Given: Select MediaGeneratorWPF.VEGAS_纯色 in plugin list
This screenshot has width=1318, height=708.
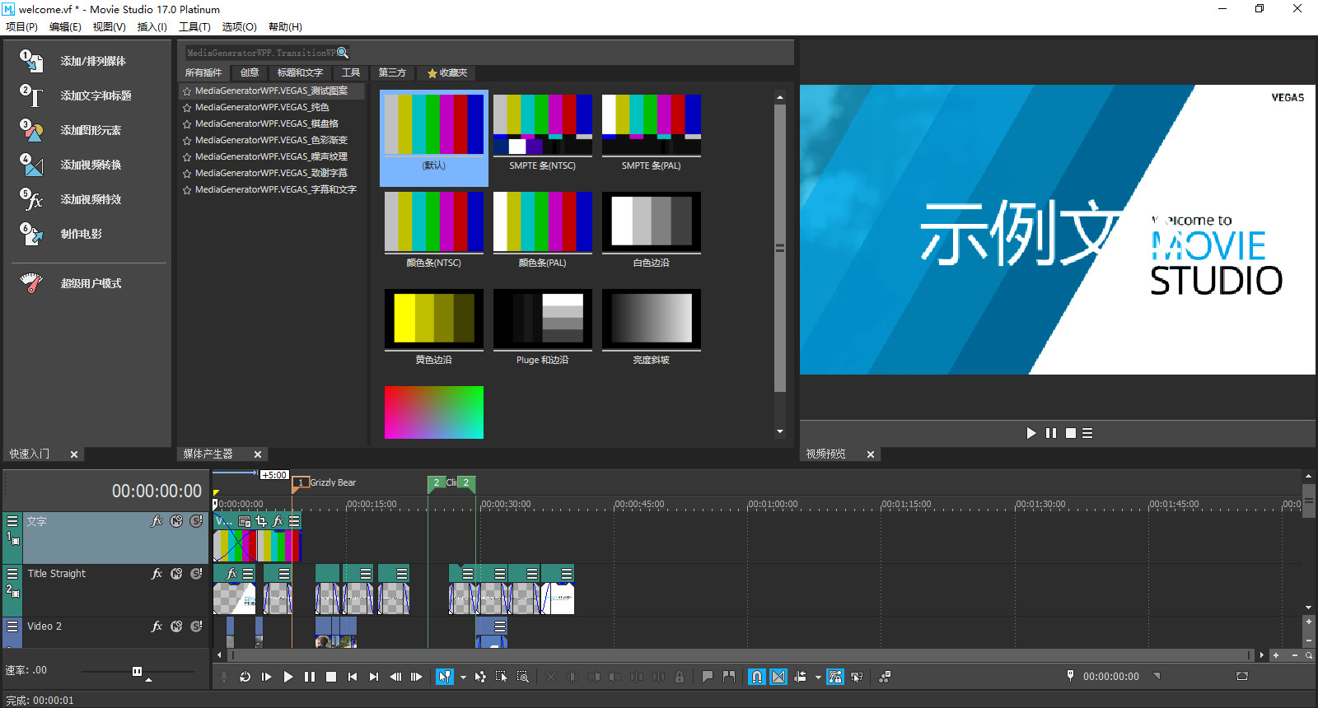Looking at the screenshot, I should (272, 107).
